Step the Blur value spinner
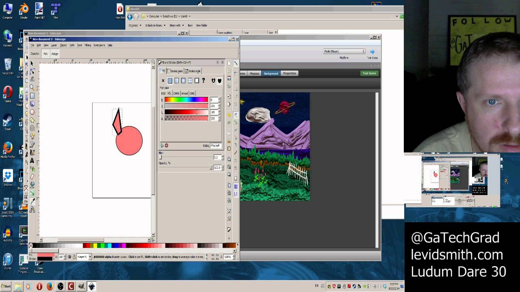 coord(222,157)
